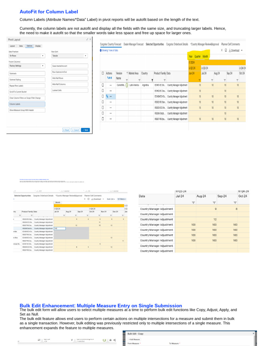Toggle Clear Column Filters on Scope Filter Change

pos(27,98)
